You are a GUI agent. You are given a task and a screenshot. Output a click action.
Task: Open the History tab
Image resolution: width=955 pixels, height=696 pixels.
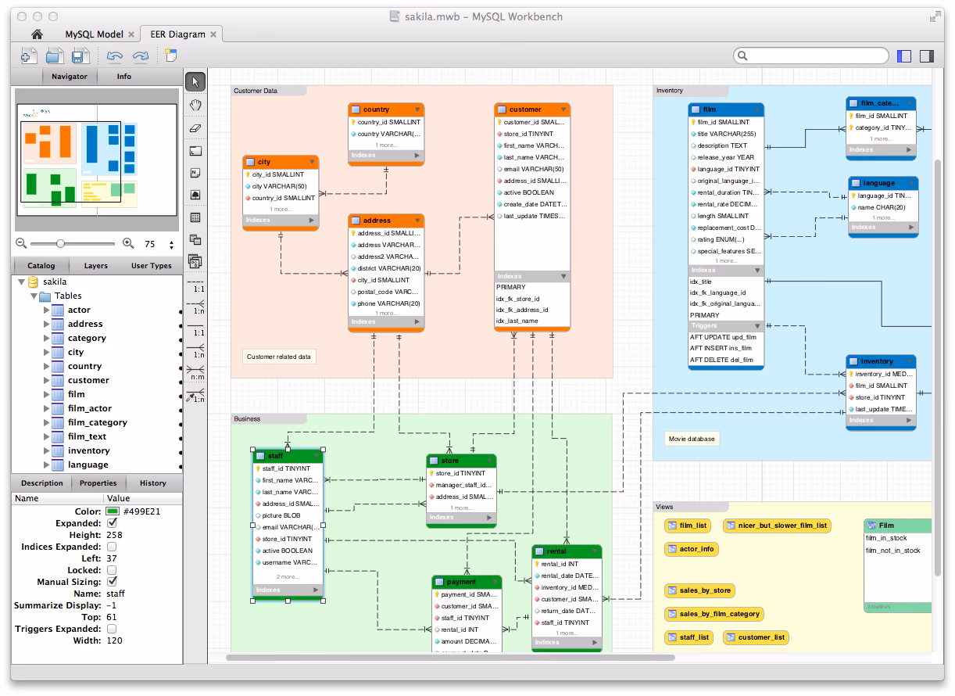(153, 483)
